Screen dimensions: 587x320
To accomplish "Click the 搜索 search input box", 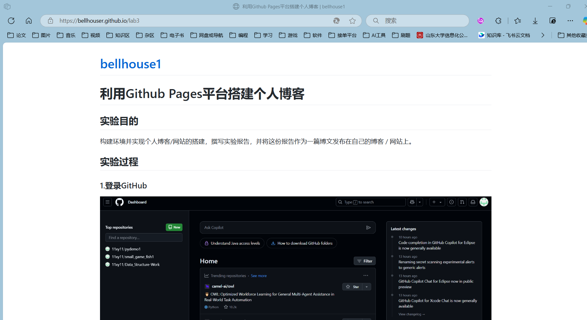I will [422, 21].
